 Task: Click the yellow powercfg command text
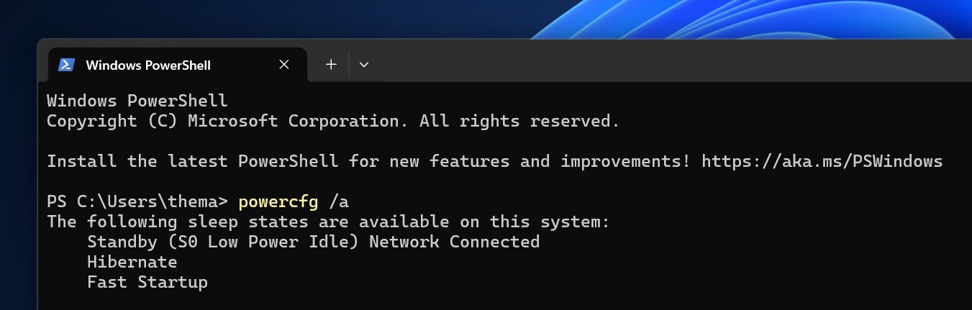278,201
